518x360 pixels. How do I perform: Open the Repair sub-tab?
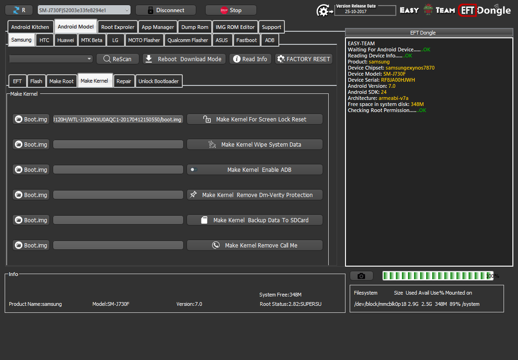click(124, 81)
